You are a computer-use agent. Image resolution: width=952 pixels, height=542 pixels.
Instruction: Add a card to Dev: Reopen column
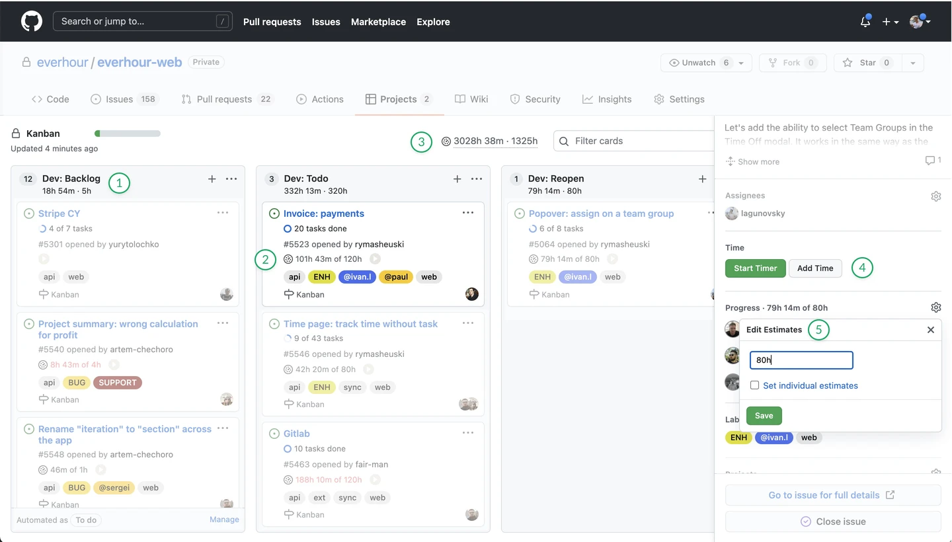coord(702,179)
